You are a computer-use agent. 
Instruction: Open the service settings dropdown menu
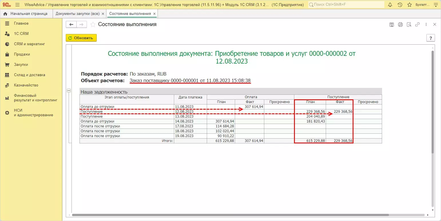point(436,5)
